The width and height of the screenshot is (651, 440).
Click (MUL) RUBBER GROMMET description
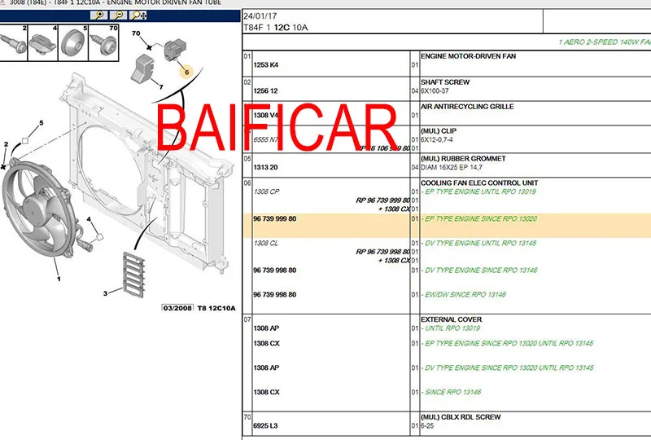[463, 158]
